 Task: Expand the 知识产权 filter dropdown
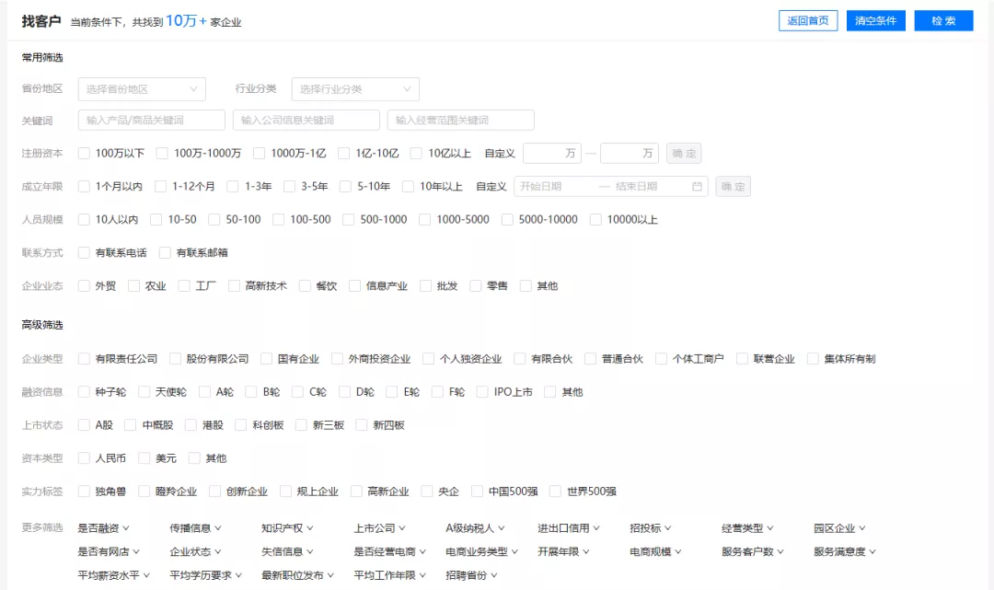[287, 528]
